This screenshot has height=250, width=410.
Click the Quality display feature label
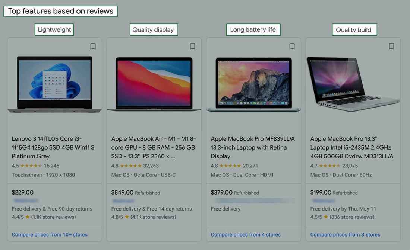(x=153, y=30)
